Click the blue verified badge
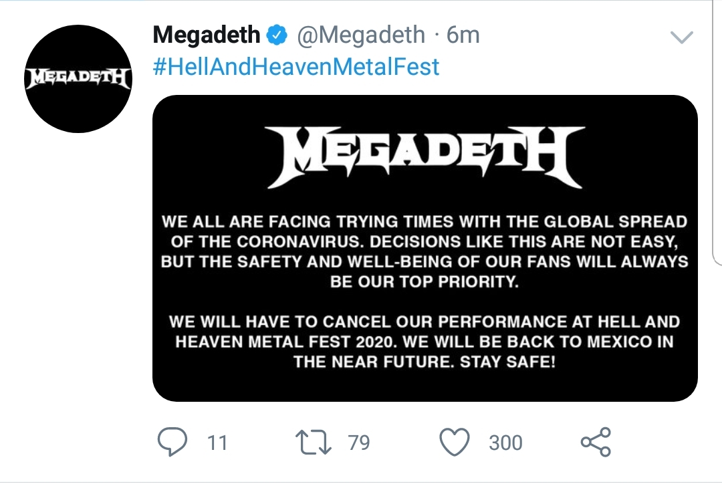The width and height of the screenshot is (722, 484). tap(277, 35)
